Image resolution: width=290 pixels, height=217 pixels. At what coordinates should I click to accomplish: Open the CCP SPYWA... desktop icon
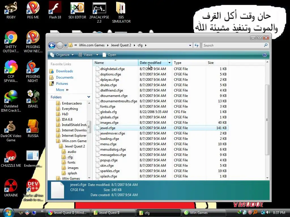[11, 71]
